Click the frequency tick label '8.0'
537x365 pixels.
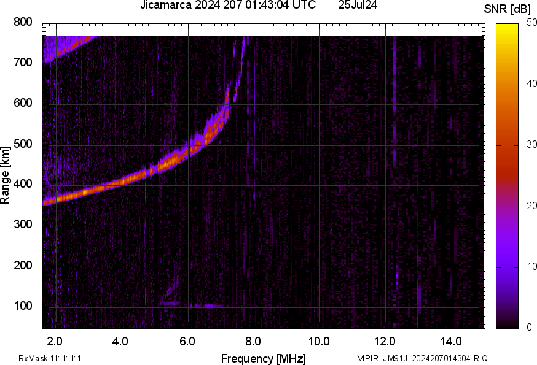tap(253, 342)
